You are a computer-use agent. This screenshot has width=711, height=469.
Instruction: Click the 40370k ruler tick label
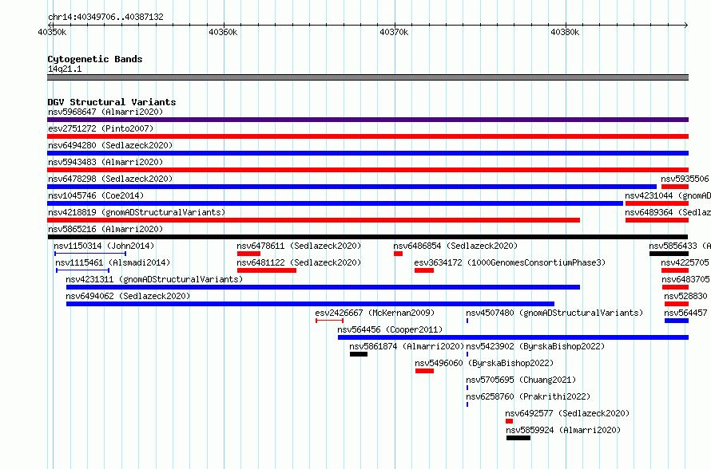[x=394, y=32]
